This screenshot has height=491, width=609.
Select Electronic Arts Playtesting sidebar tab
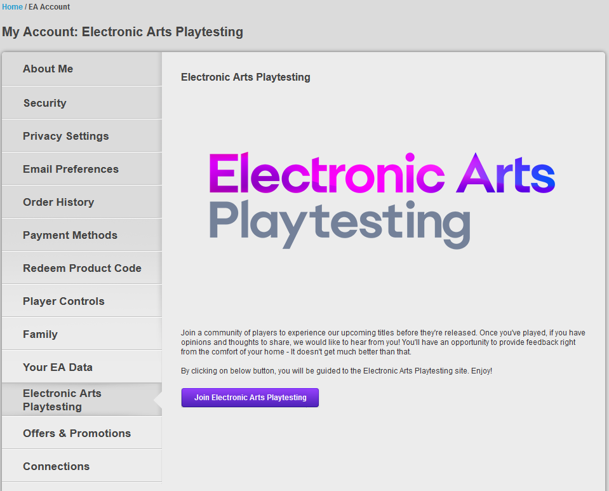coord(81,400)
